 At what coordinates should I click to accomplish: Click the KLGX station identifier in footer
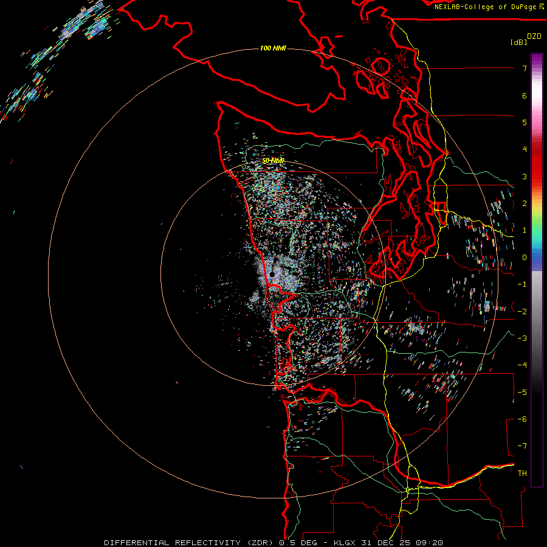(x=345, y=543)
